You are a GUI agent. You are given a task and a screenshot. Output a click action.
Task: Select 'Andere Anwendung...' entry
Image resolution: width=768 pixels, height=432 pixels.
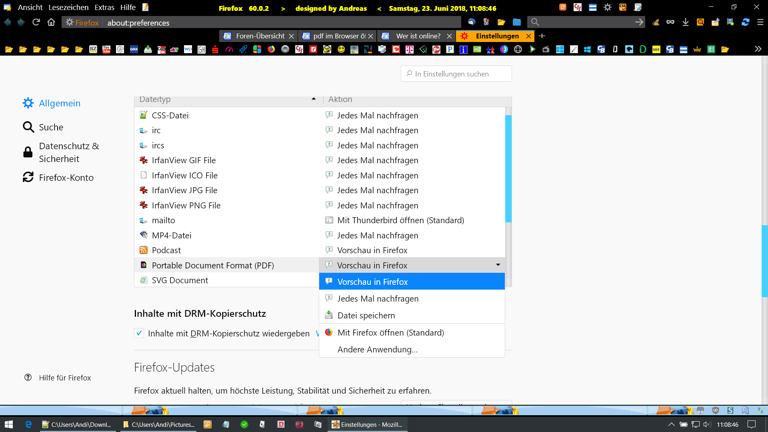point(377,350)
